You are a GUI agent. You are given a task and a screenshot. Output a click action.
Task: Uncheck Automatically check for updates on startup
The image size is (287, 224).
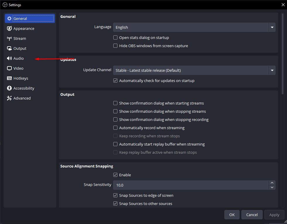(x=115, y=81)
